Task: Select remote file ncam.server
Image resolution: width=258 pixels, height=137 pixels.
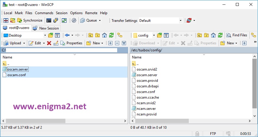Action: (146, 109)
